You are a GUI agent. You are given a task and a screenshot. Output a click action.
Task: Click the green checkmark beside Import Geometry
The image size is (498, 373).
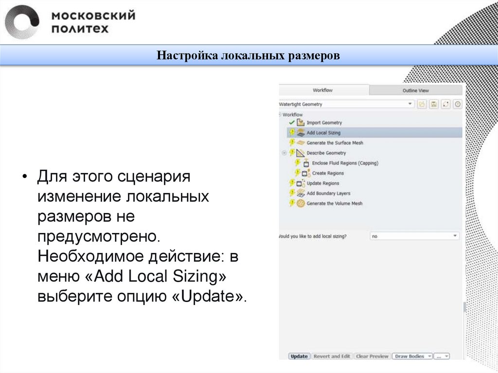pos(292,123)
